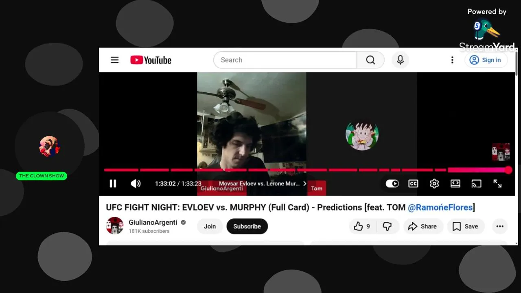This screenshot has width=521, height=293.
Task: Dislike the video with thumbs down
Action: pos(387,226)
